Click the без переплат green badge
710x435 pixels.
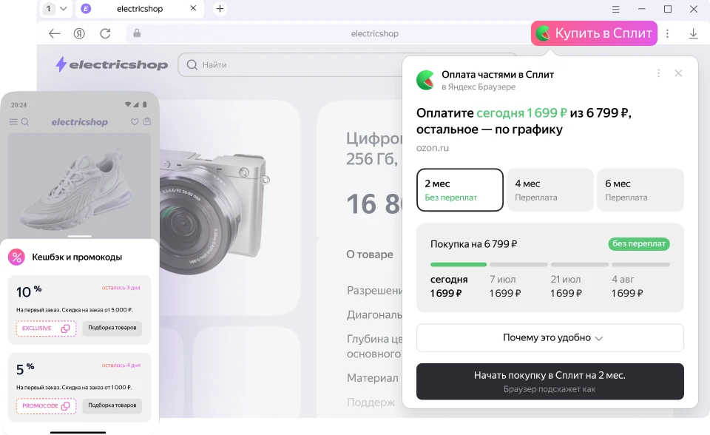tap(638, 244)
